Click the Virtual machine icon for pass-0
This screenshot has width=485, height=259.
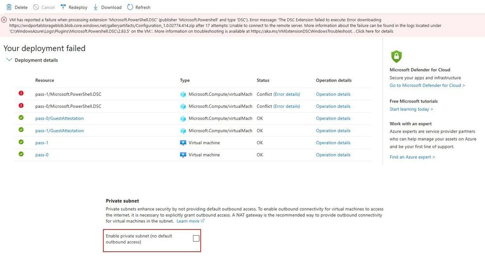pos(183,155)
